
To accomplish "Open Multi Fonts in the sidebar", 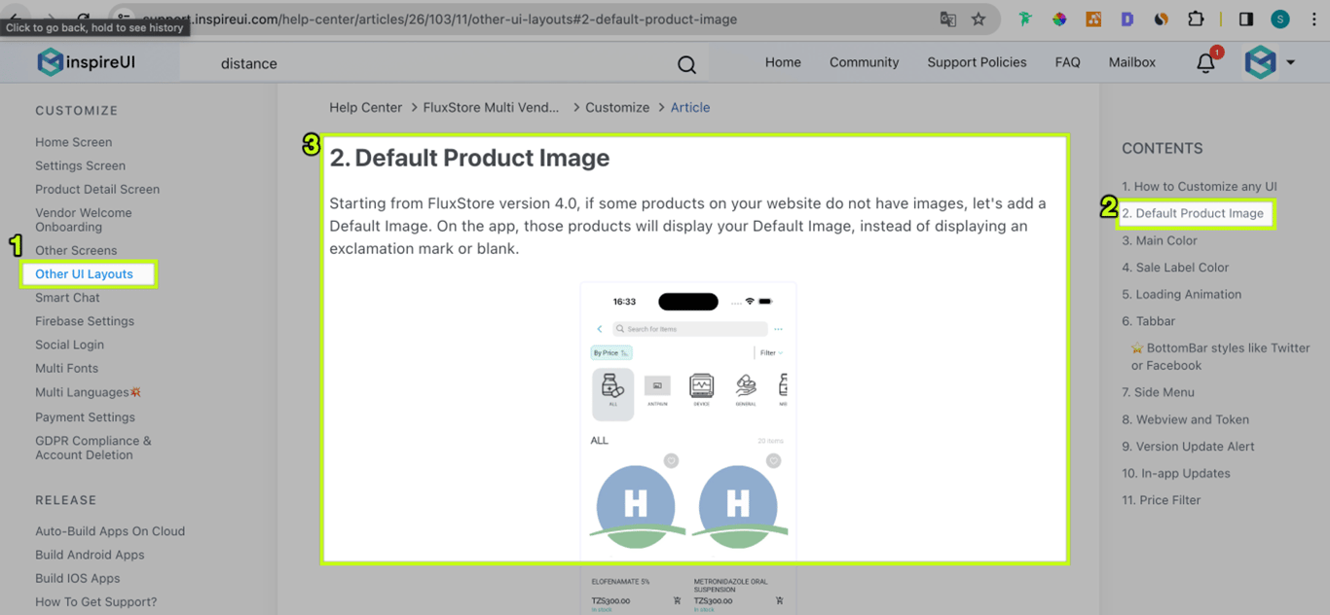I will point(66,368).
